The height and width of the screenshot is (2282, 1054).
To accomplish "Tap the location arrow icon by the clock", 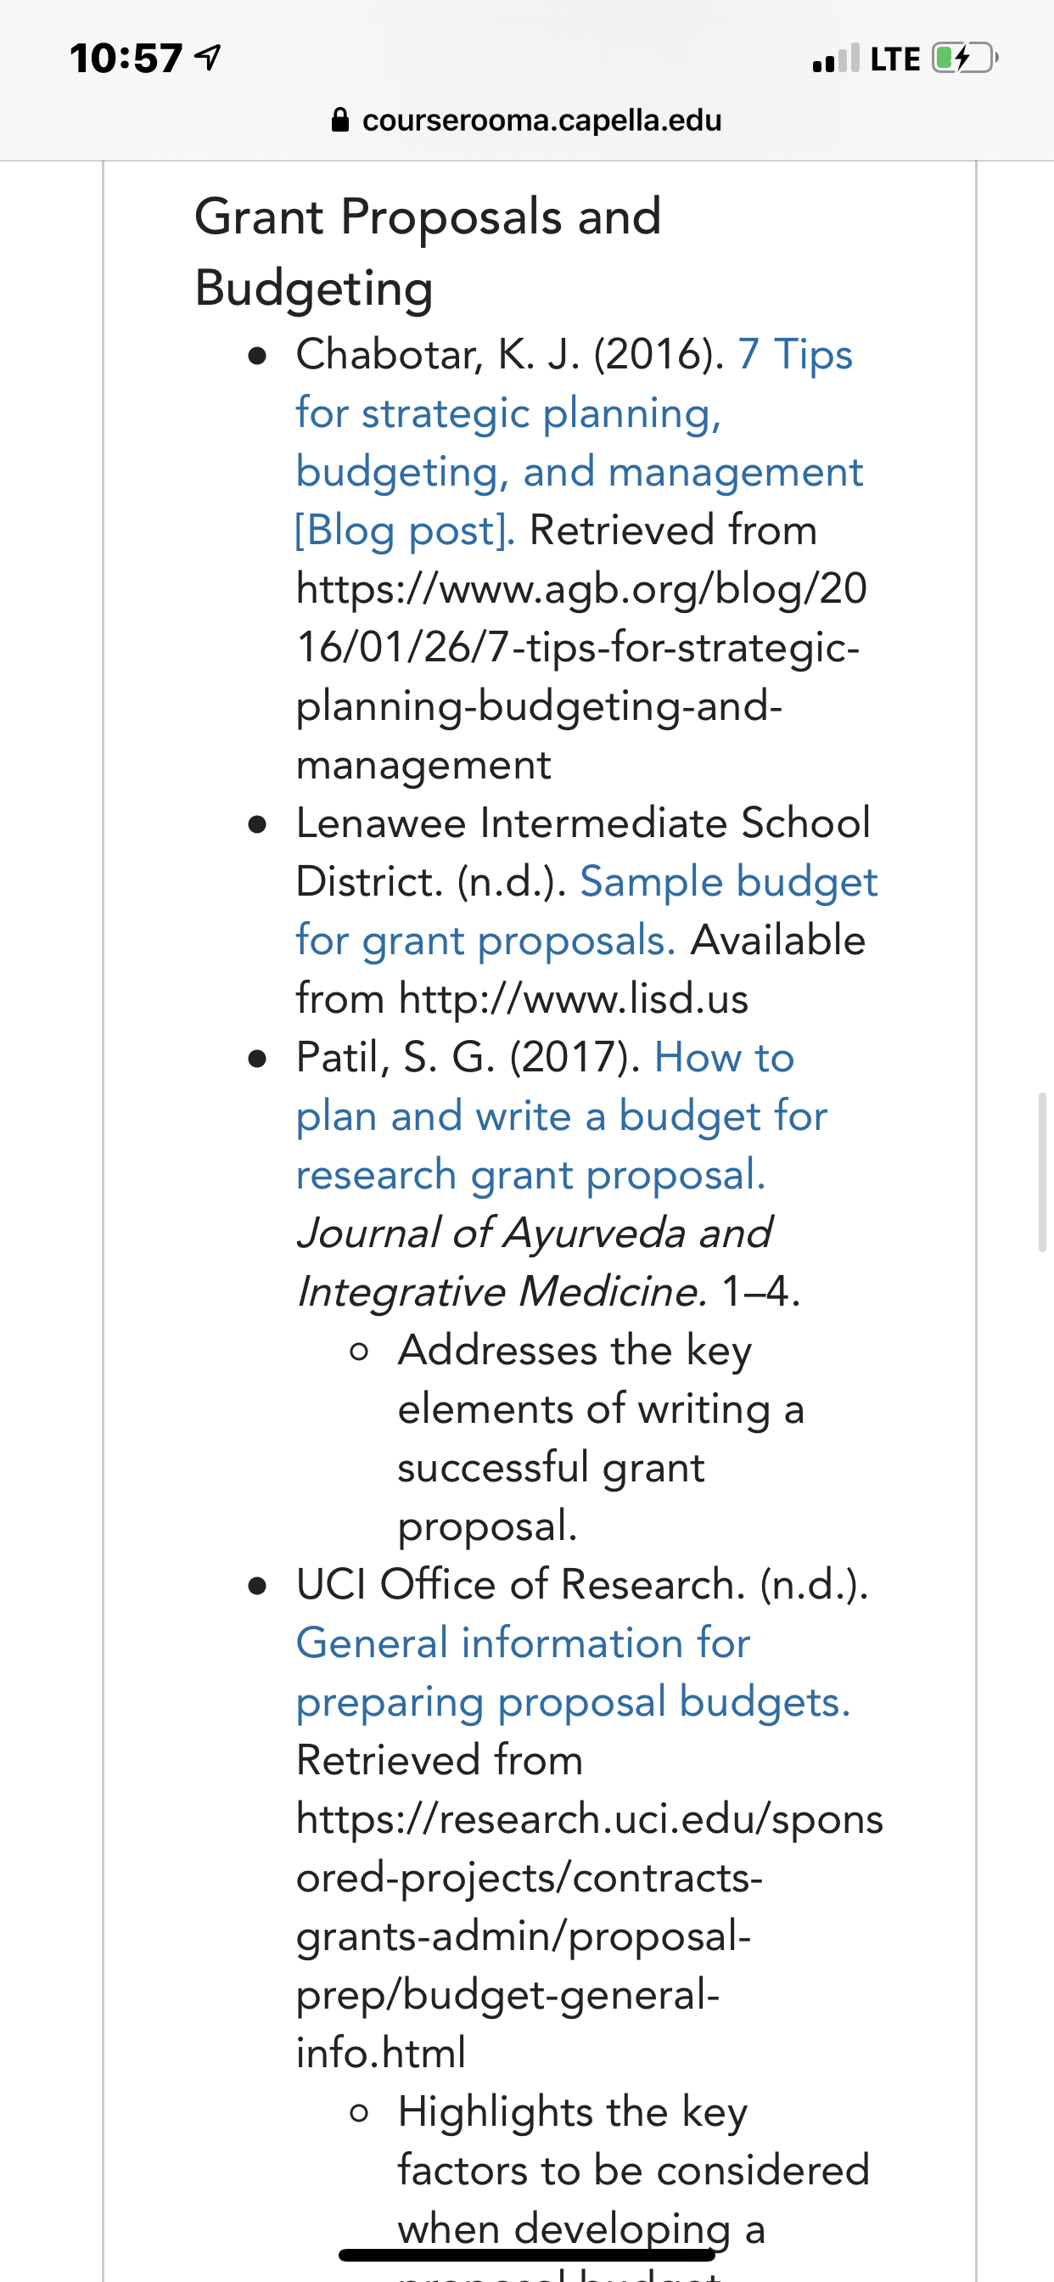I will click(207, 59).
